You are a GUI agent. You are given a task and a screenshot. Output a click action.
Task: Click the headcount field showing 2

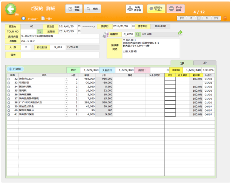click(x=26, y=48)
